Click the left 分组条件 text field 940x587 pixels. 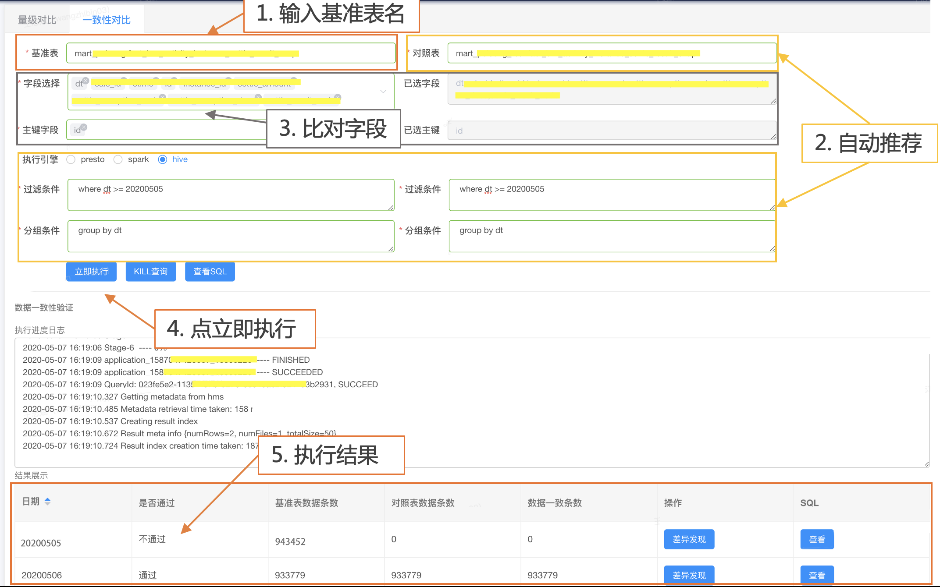click(231, 236)
